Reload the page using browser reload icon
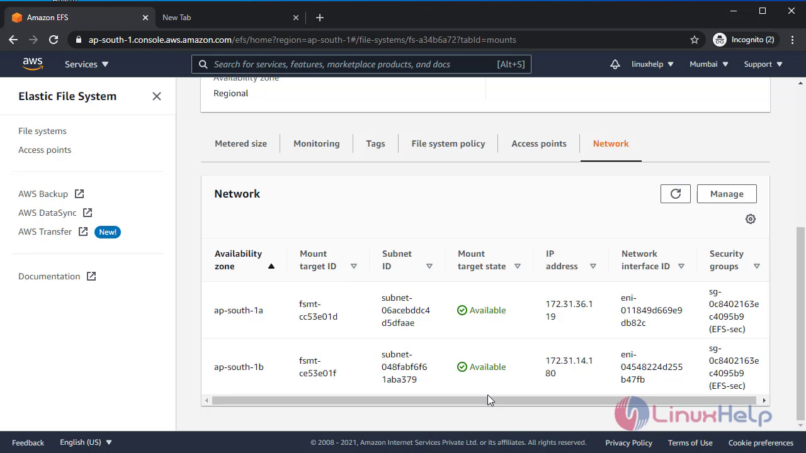 tap(54, 40)
